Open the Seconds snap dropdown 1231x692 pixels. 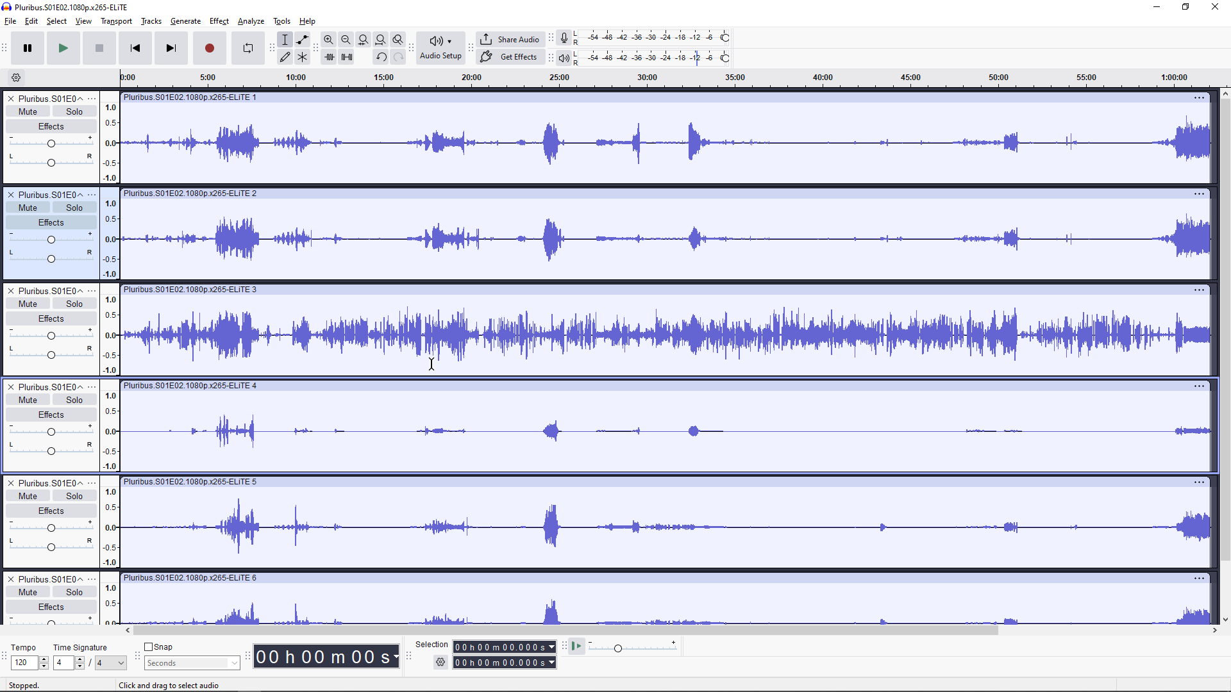tap(192, 663)
